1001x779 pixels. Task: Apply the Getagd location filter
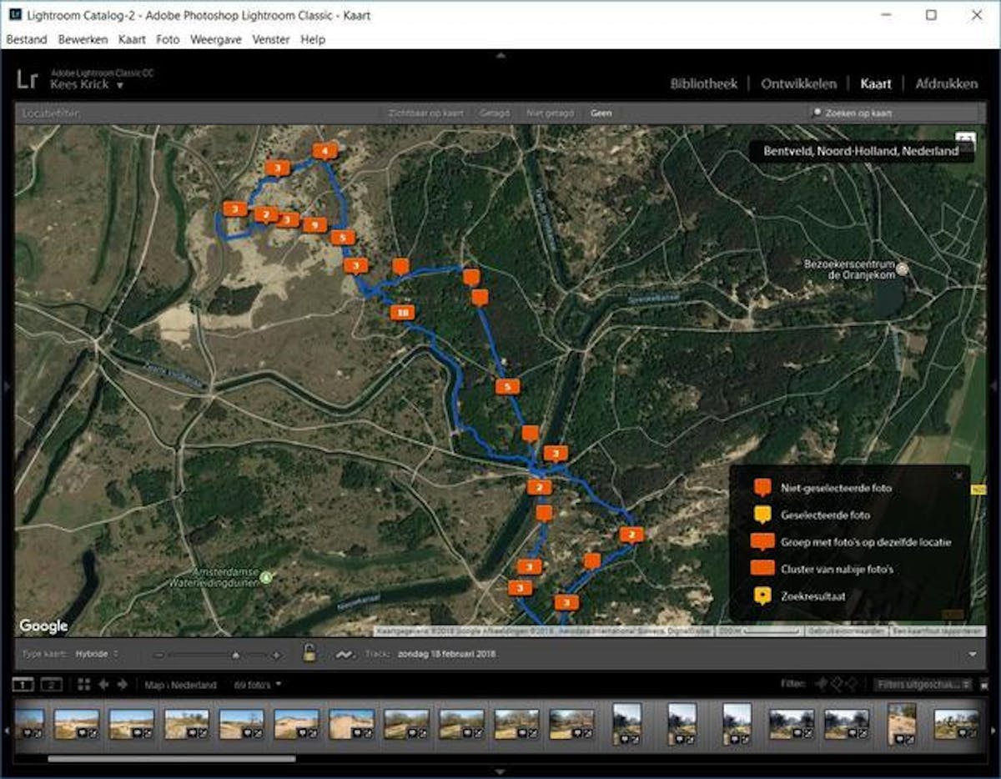pyautogui.click(x=495, y=113)
